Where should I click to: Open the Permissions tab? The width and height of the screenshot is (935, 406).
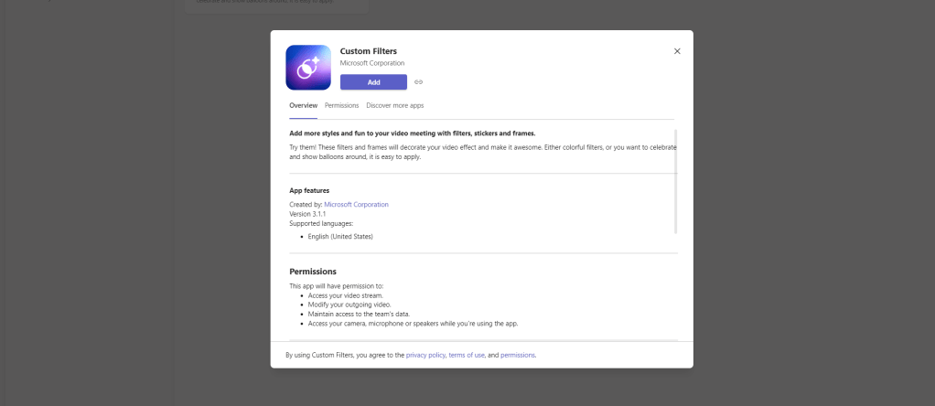341,105
